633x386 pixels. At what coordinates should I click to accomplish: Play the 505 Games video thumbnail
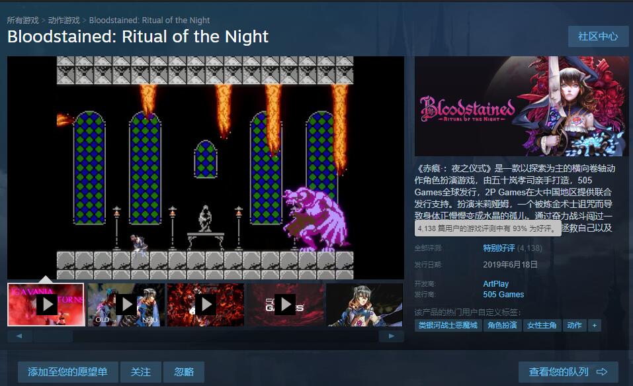(x=285, y=305)
